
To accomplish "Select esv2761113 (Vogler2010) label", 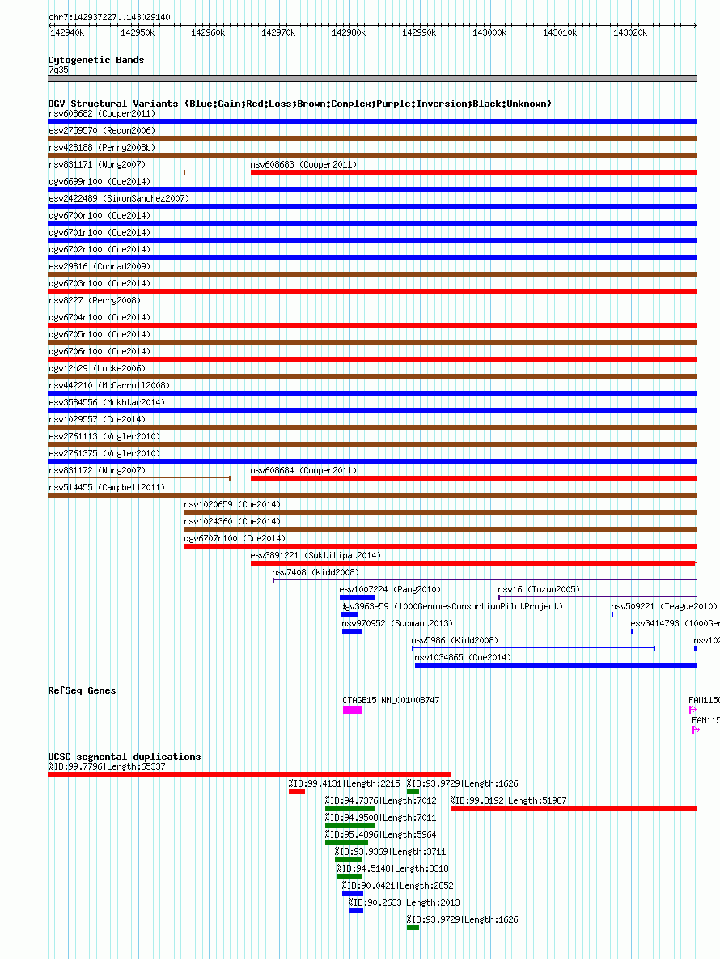I will pos(104,437).
